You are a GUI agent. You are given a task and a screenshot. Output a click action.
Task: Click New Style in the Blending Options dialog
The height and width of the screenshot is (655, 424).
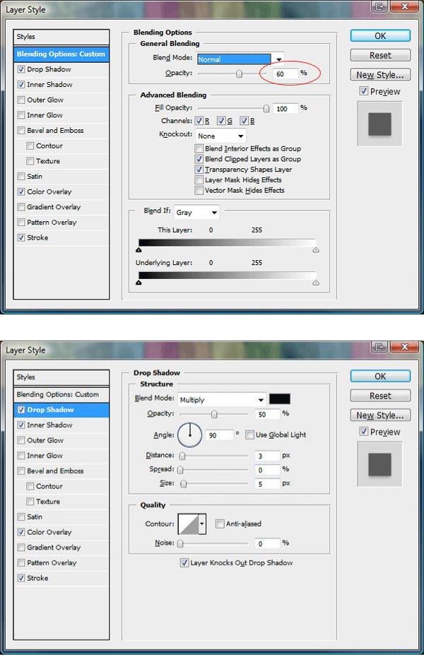tap(380, 75)
